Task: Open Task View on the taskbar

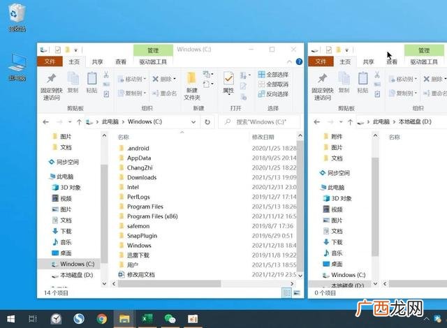Action: point(33,319)
